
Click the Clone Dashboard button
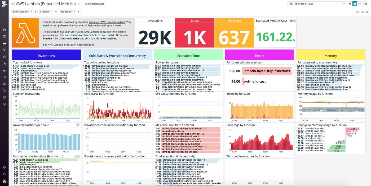[95, 4]
